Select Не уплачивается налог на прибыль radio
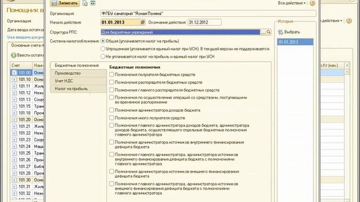Viewport: 360px width, 202px height. click(x=103, y=57)
